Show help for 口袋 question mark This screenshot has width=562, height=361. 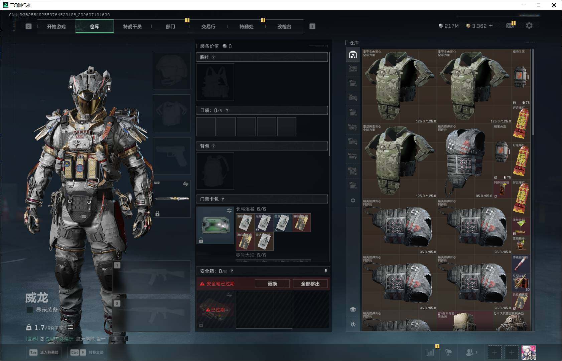(227, 110)
